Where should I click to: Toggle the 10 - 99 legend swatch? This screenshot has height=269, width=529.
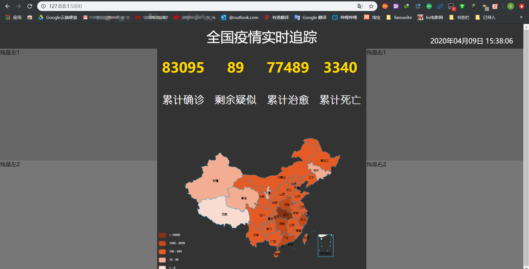coord(162,260)
